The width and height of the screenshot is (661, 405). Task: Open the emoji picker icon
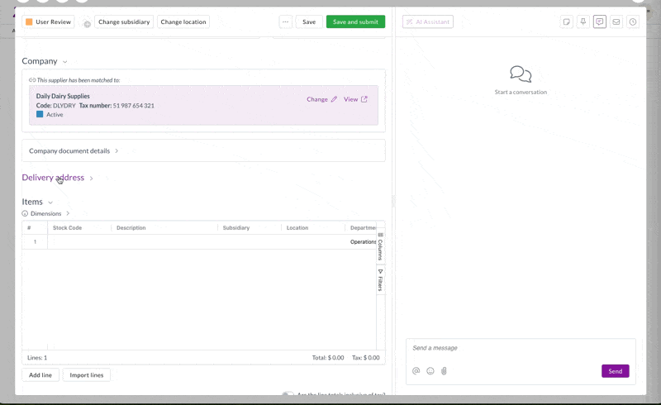[430, 371]
